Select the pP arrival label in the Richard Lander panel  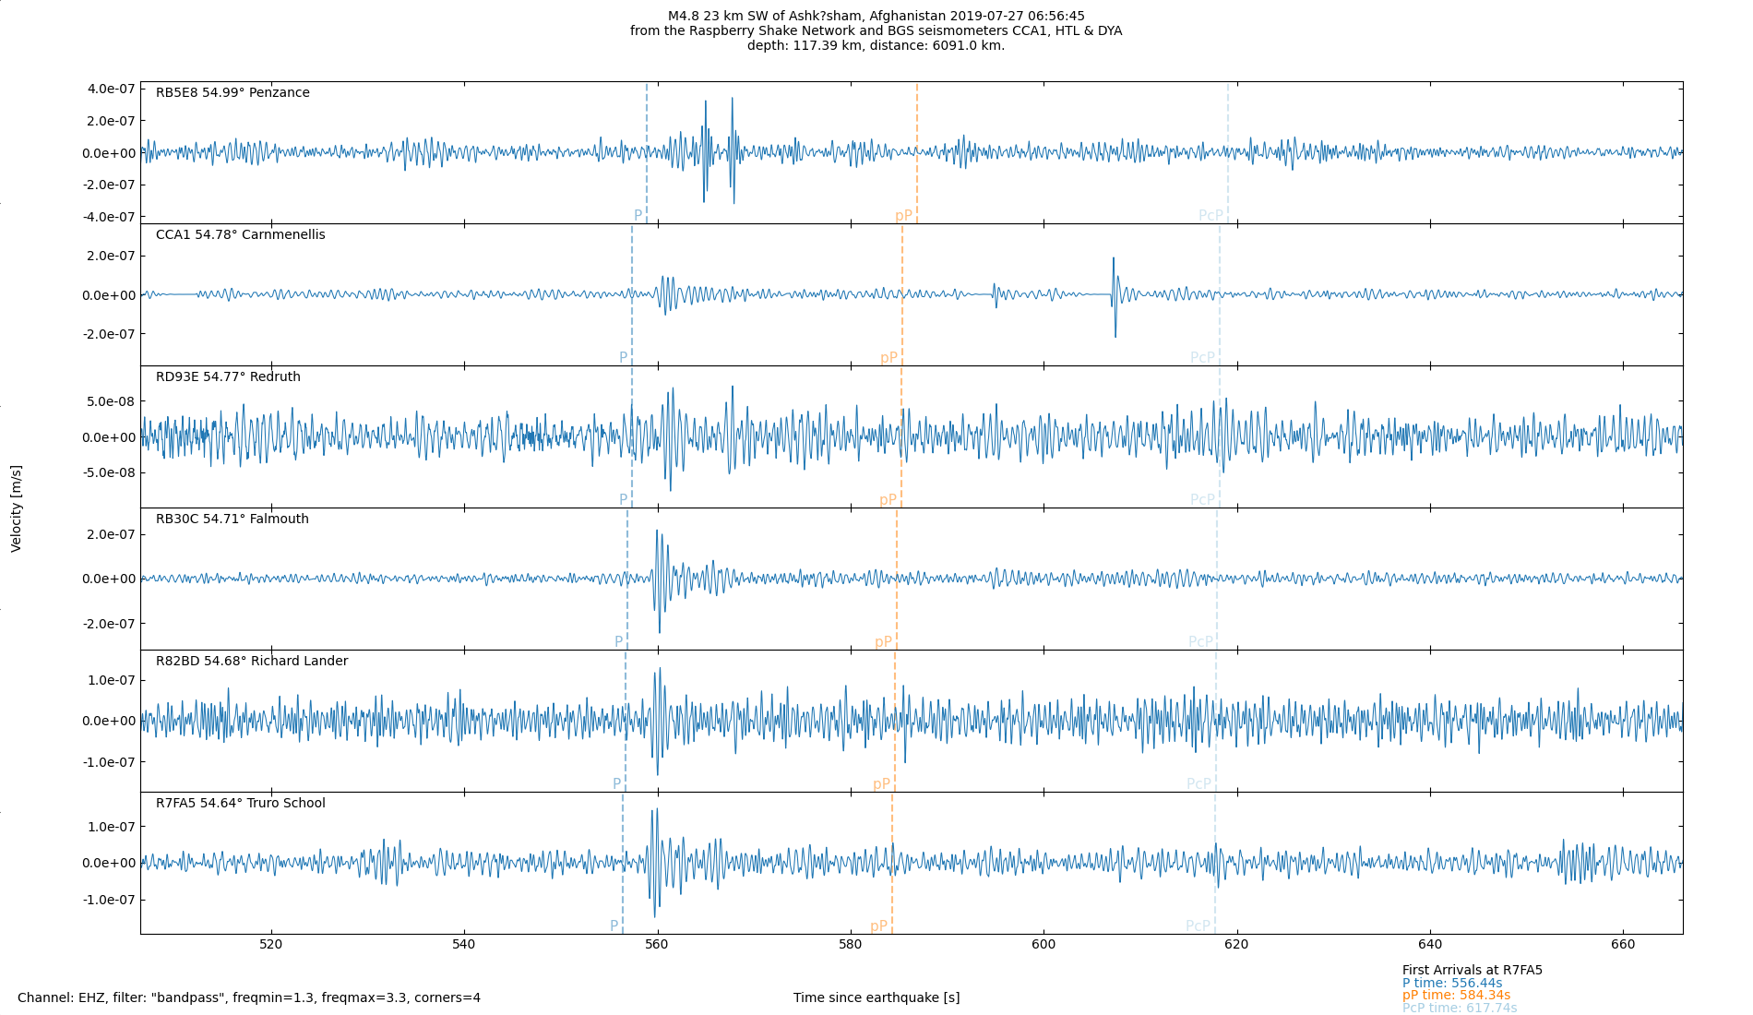(881, 784)
